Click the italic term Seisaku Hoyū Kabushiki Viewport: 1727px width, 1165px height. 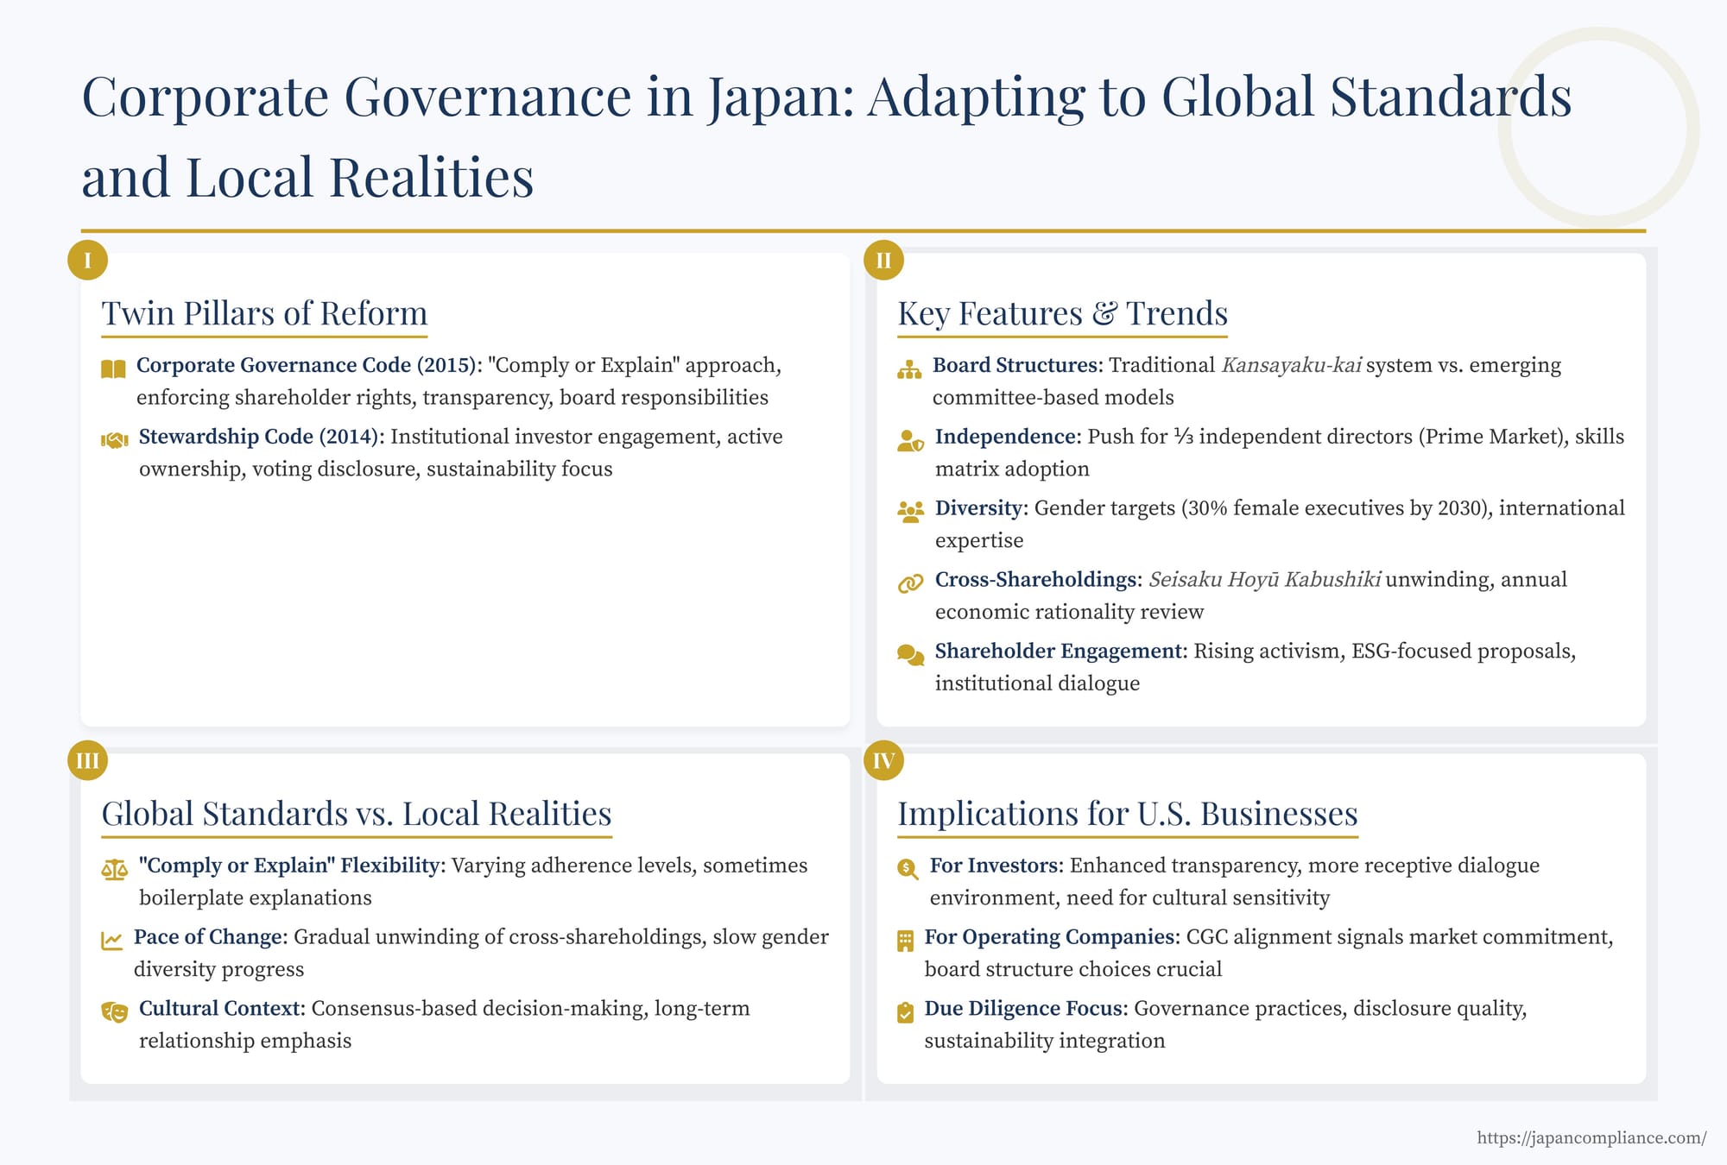point(1265,579)
